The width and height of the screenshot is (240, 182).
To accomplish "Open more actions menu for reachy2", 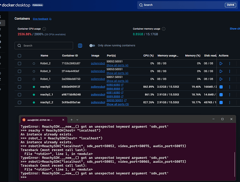I will click(229, 87).
